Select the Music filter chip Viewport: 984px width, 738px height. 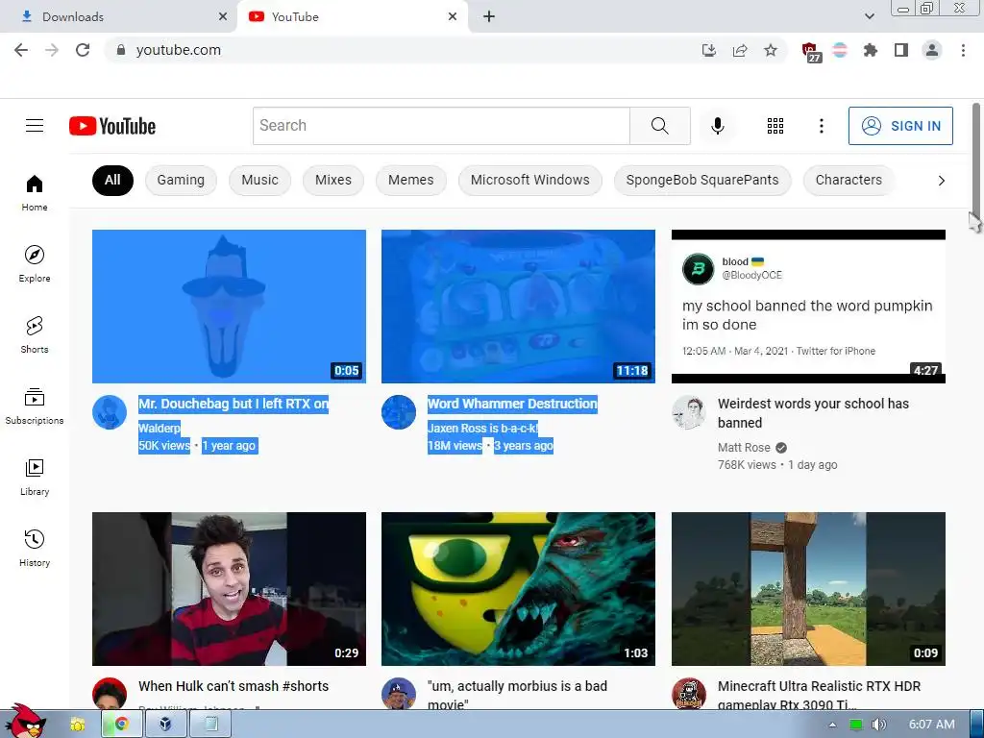pos(259,180)
